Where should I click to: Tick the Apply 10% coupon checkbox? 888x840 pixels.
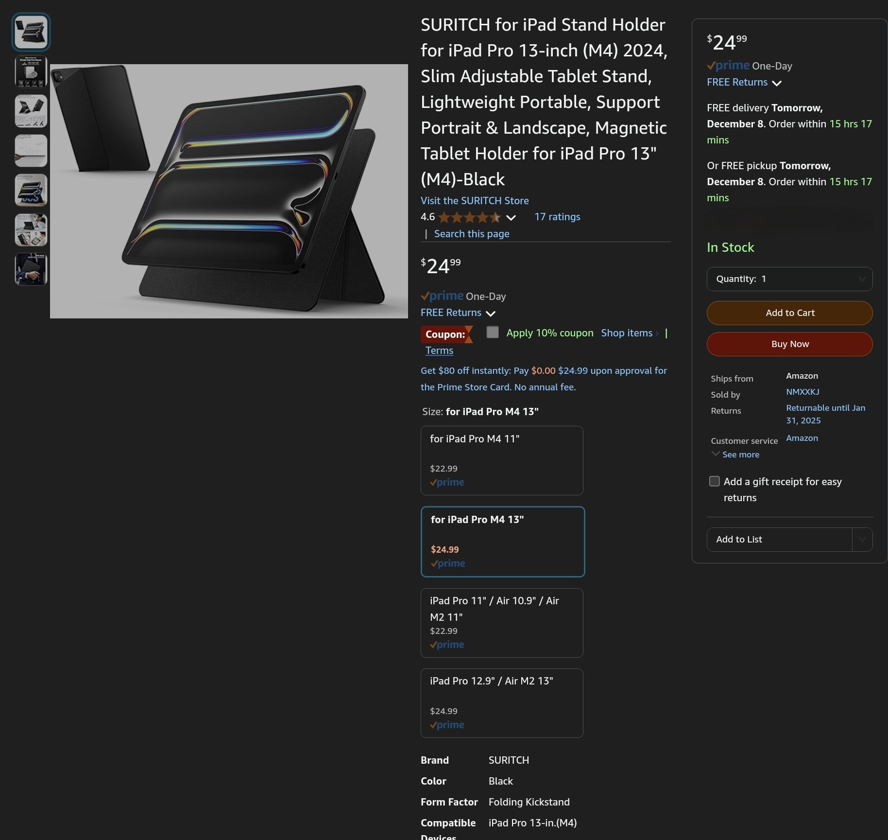(x=493, y=332)
